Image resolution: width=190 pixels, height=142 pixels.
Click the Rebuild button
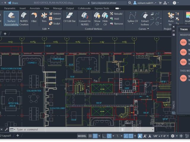tap(116, 14)
